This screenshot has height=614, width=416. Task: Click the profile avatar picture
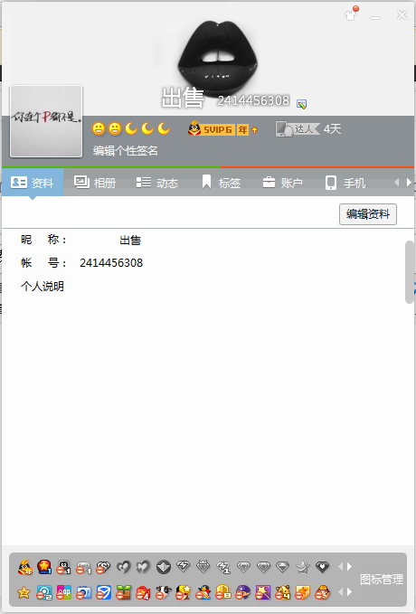coord(46,121)
